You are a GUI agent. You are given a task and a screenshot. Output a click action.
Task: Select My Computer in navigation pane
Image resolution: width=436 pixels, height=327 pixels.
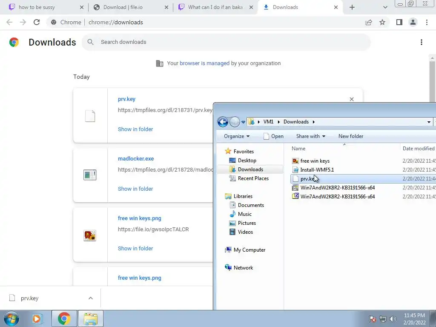coord(250,250)
